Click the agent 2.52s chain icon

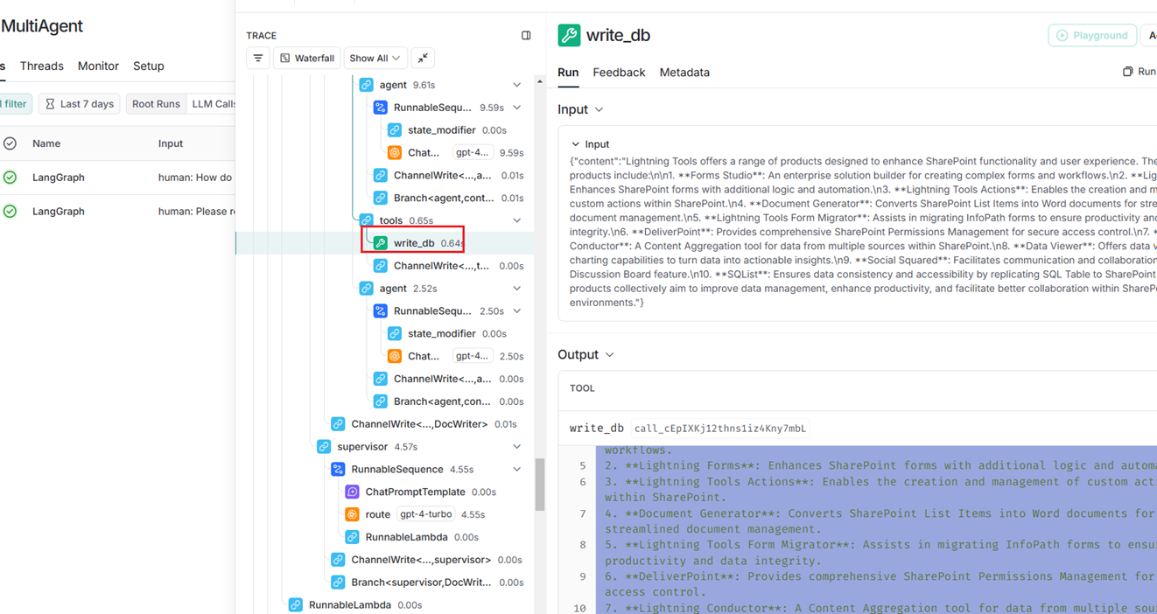(366, 289)
